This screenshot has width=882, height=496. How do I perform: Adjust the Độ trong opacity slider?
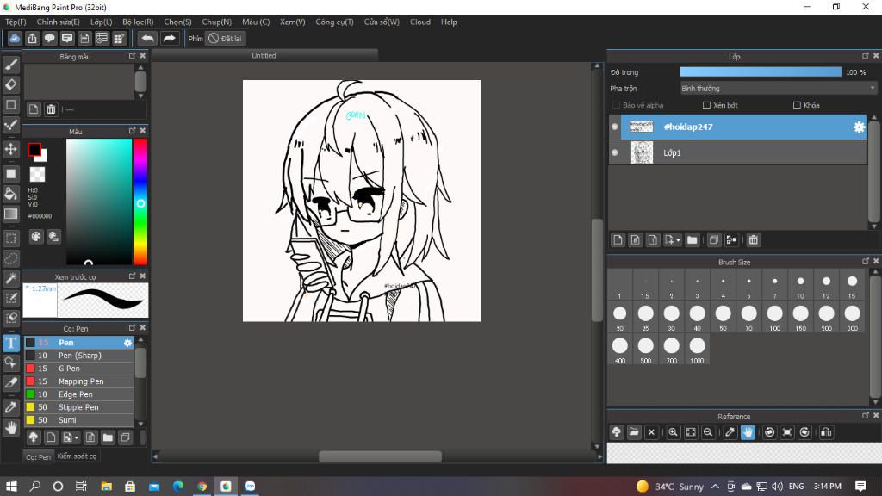coord(761,72)
